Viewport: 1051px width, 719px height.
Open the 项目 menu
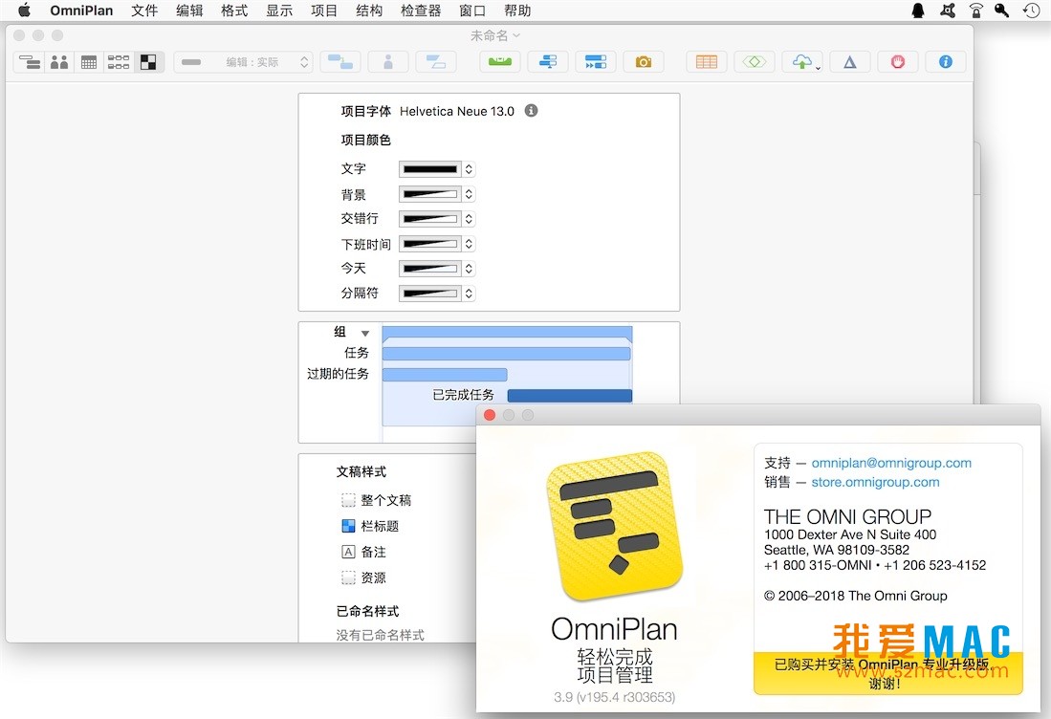[x=324, y=11]
